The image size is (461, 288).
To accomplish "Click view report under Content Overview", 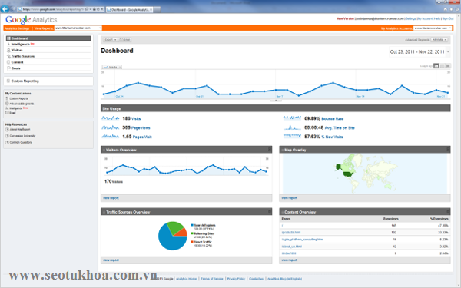I will click(290, 260).
